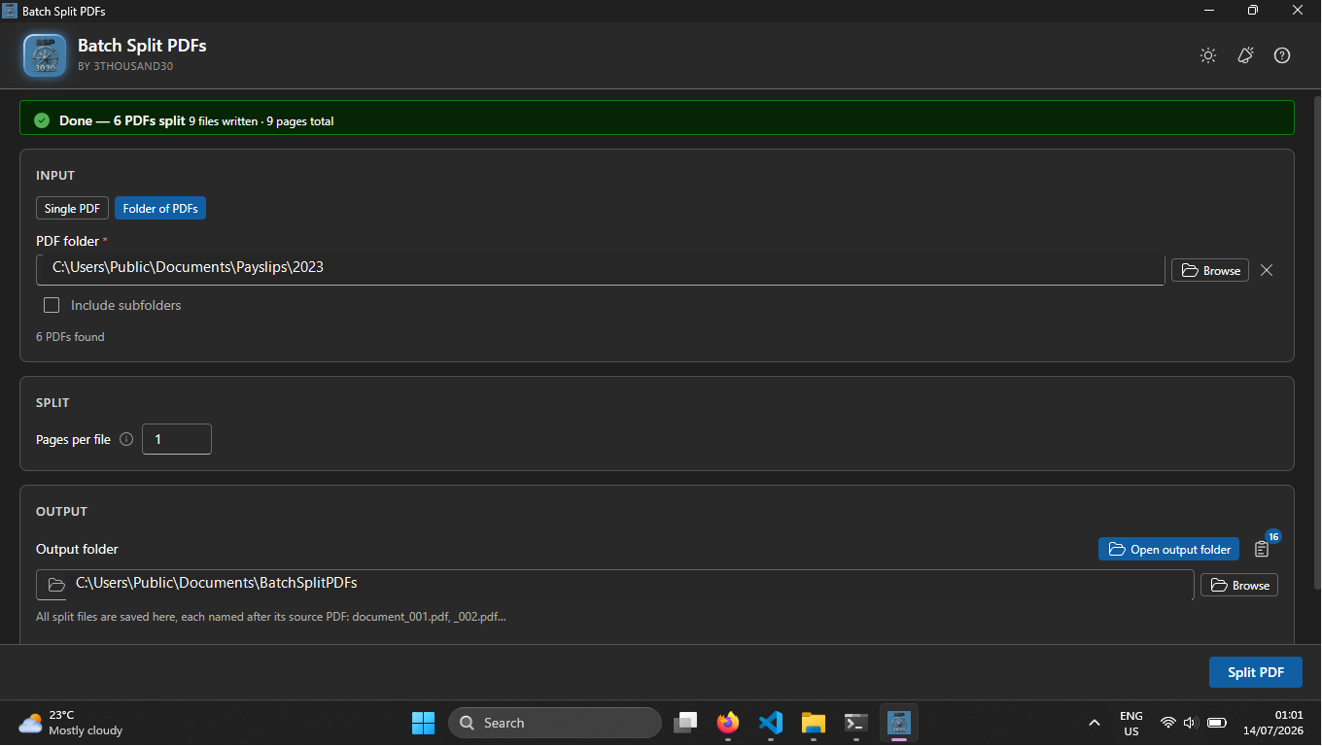Click the 'All split files are saved here' hint
Screen dimensions: 1322x746
tap(271, 617)
